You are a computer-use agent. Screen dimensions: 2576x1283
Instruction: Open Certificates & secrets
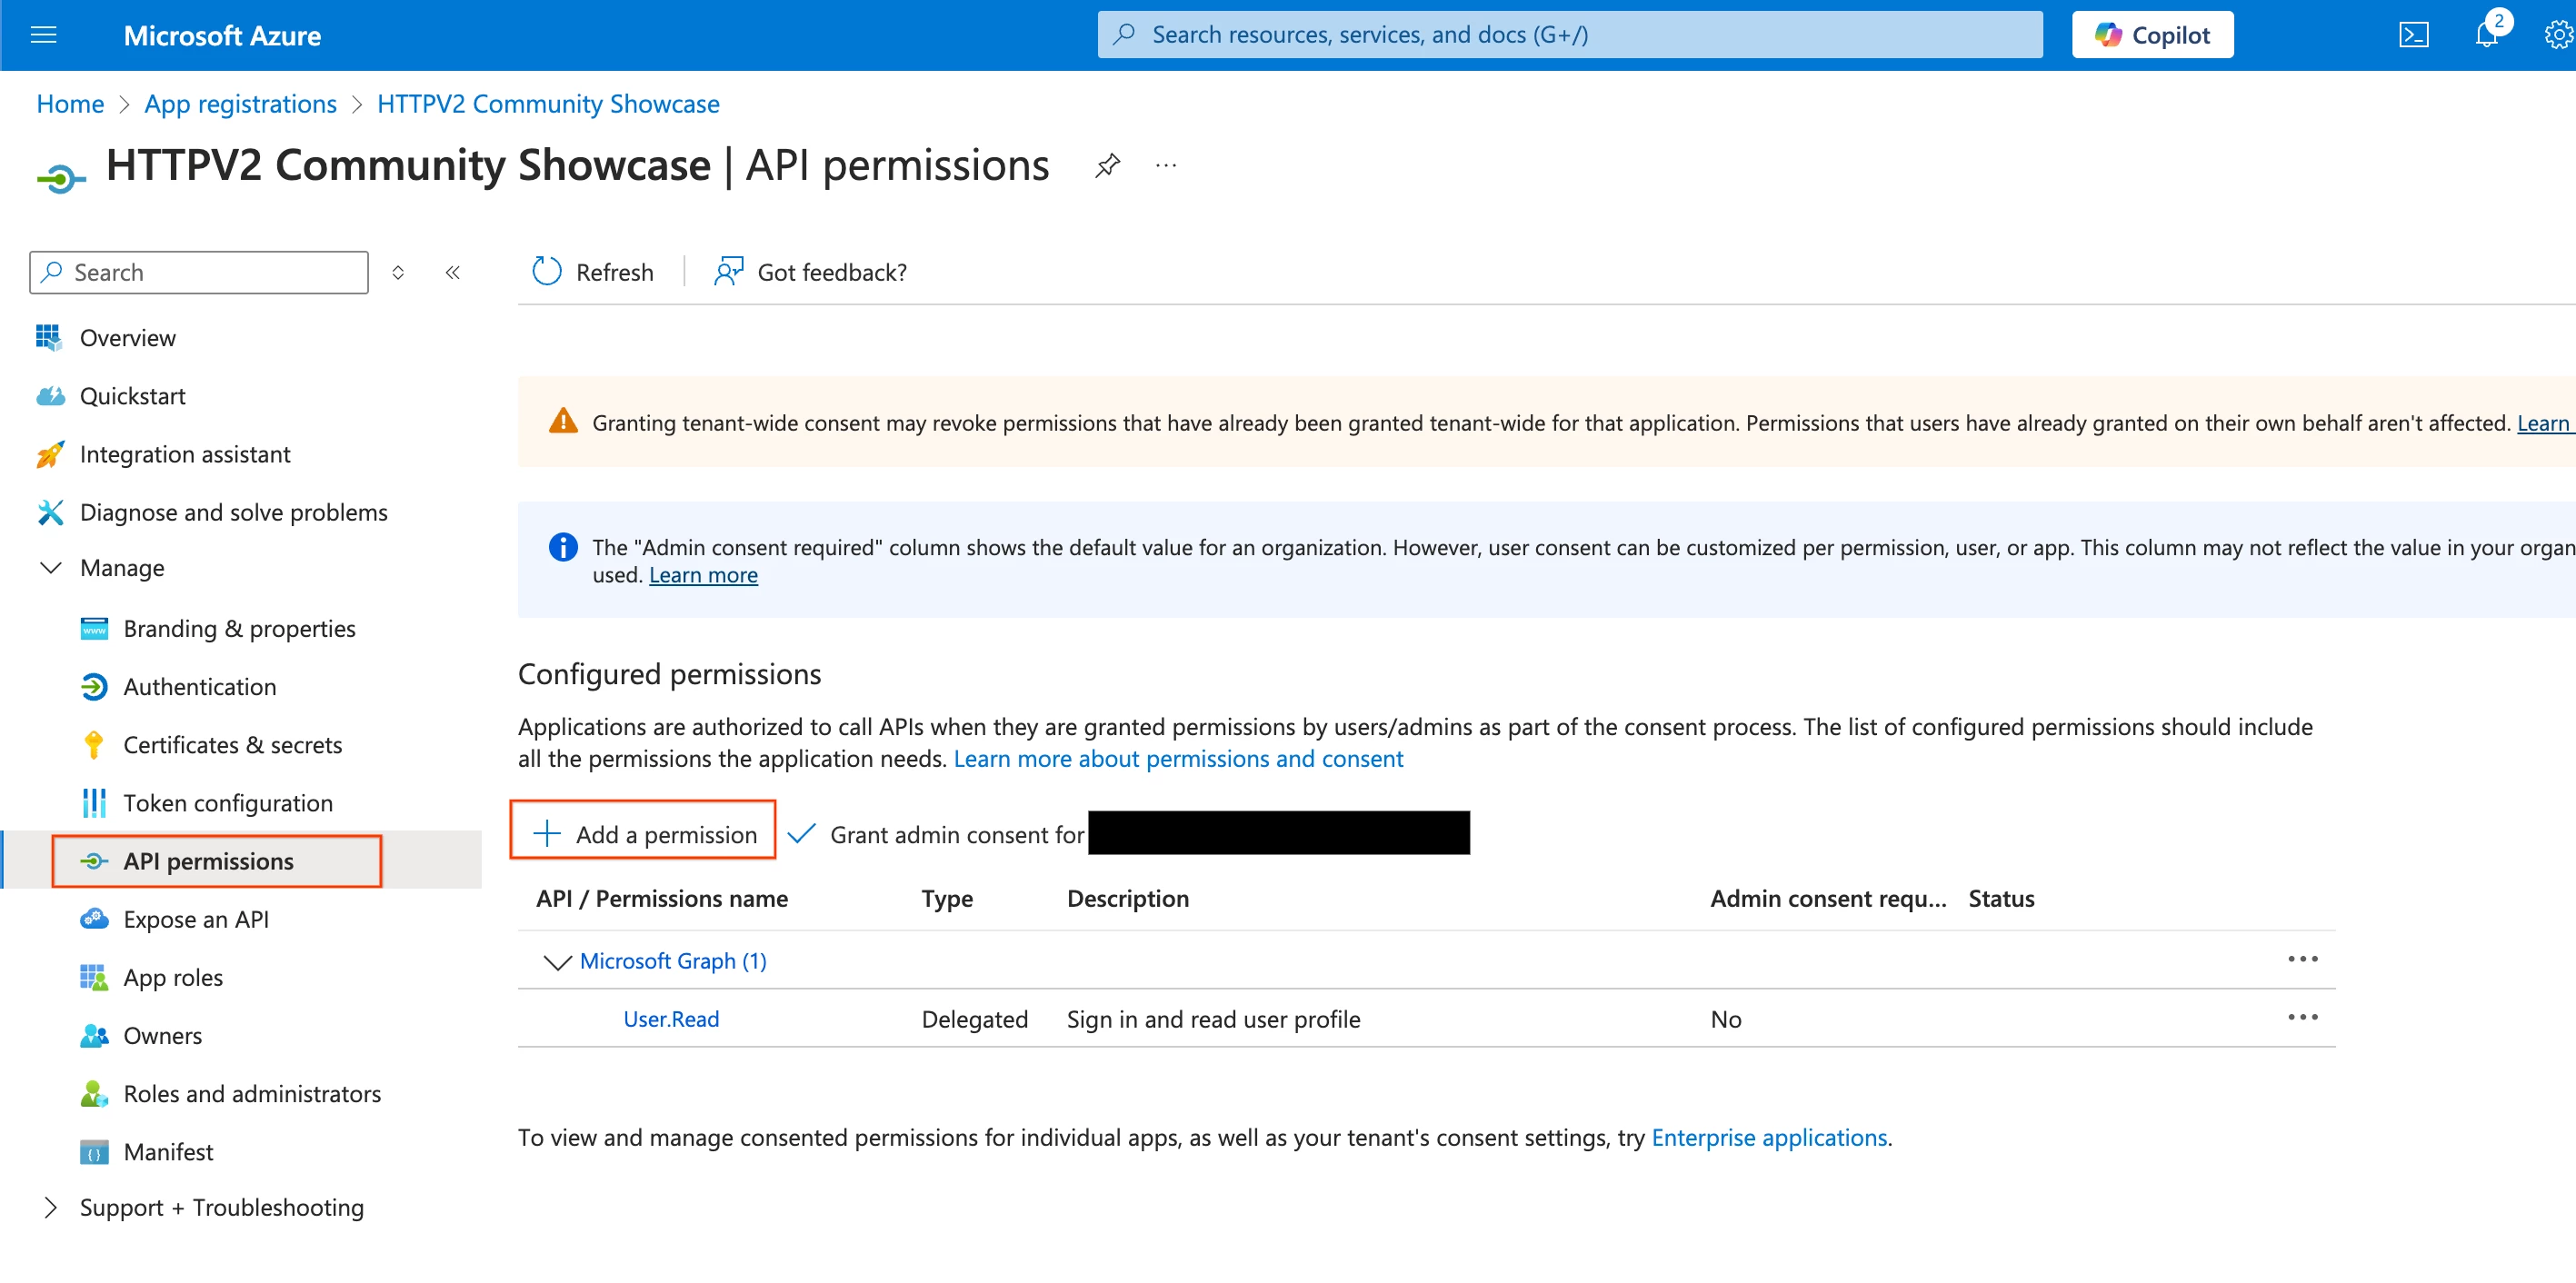[x=232, y=744]
